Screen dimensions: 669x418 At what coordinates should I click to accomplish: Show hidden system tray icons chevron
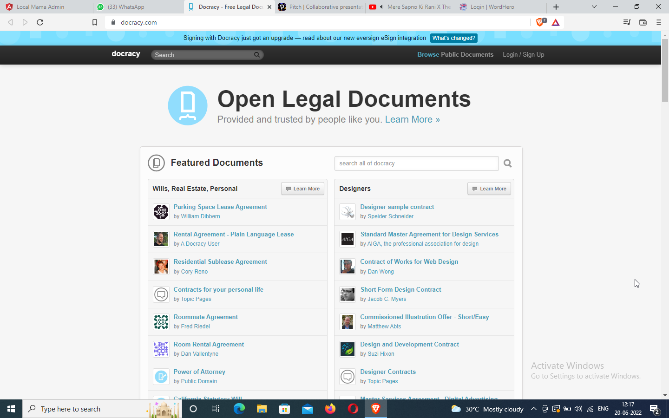click(534, 409)
